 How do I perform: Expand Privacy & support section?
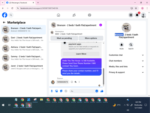click(126, 72)
